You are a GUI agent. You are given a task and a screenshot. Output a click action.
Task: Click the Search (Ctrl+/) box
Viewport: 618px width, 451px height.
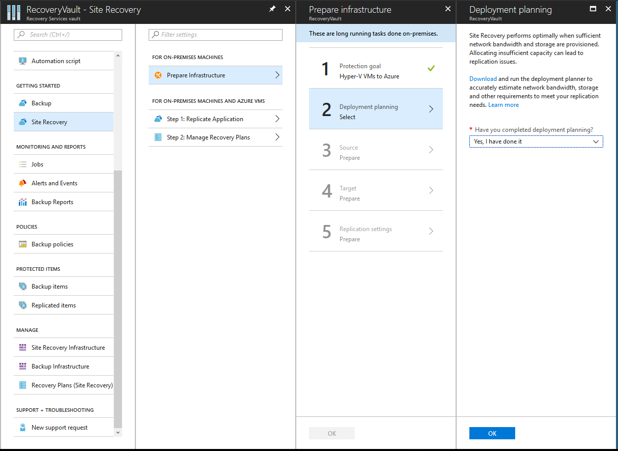[x=68, y=35]
